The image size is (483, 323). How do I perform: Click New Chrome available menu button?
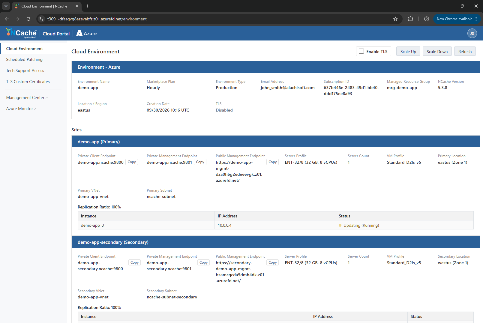(457, 19)
